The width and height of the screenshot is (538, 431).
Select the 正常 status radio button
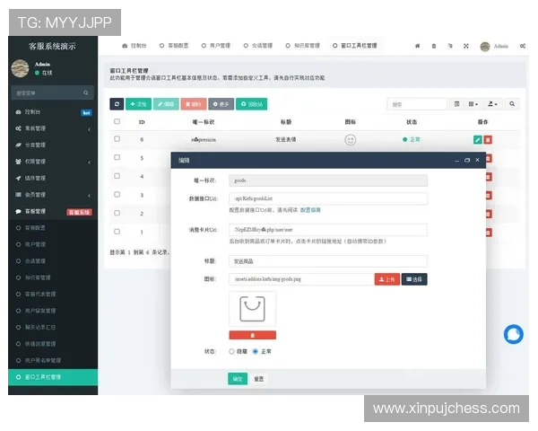click(x=256, y=351)
